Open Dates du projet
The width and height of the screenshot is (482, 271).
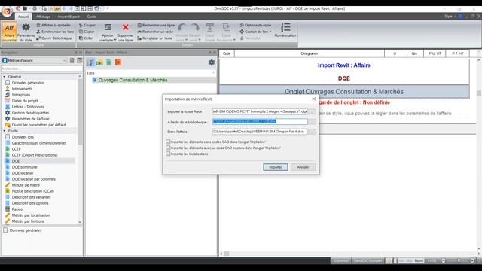click(25, 101)
